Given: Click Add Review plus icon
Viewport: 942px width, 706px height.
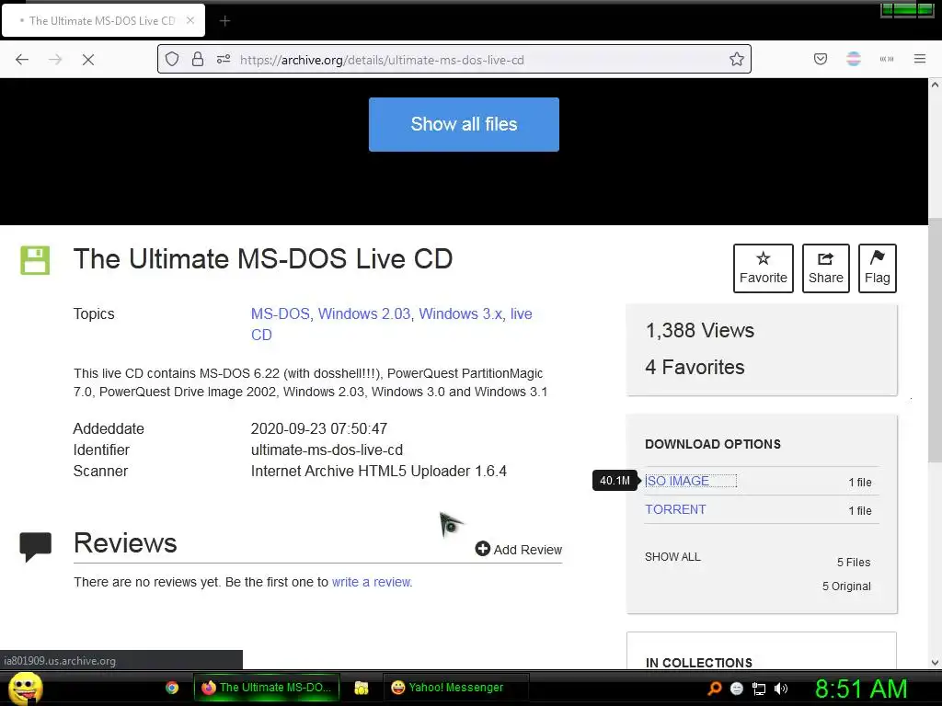Looking at the screenshot, I should point(482,549).
